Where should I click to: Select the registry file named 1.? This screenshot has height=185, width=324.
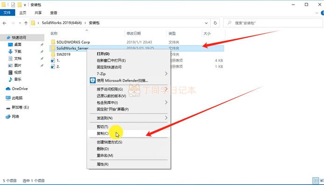pyautogui.click(x=58, y=60)
